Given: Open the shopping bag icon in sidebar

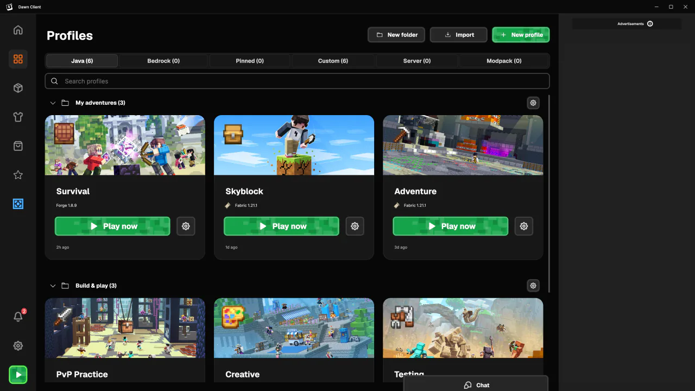Looking at the screenshot, I should coord(18,146).
